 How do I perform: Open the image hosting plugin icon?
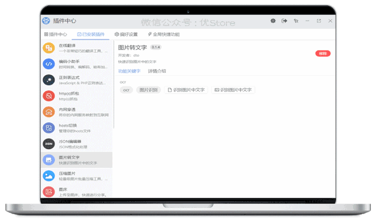49,192
